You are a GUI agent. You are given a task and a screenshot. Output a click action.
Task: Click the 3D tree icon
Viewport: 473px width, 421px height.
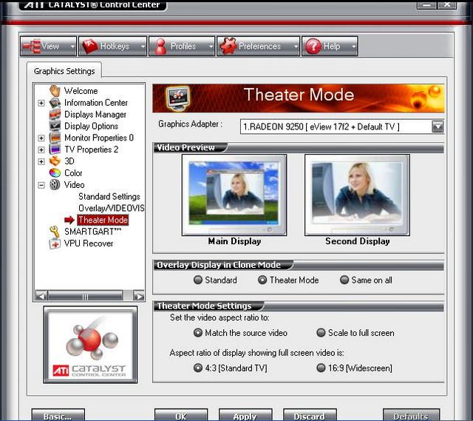click(55, 161)
